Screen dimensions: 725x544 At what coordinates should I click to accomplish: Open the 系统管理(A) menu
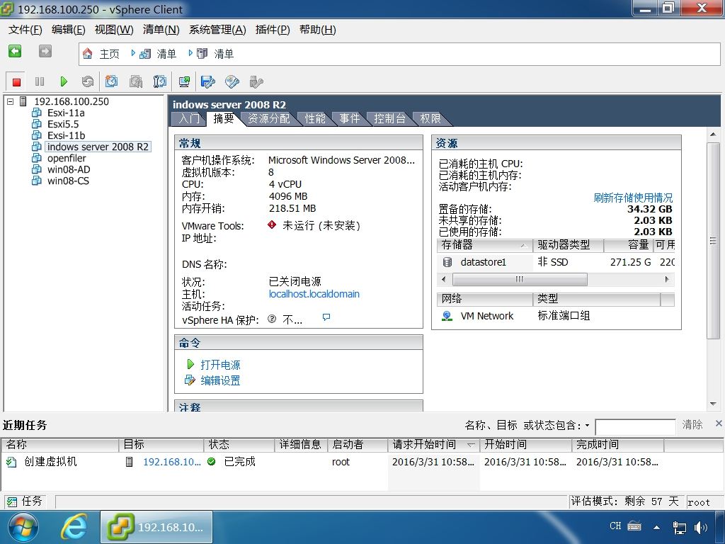point(217,30)
